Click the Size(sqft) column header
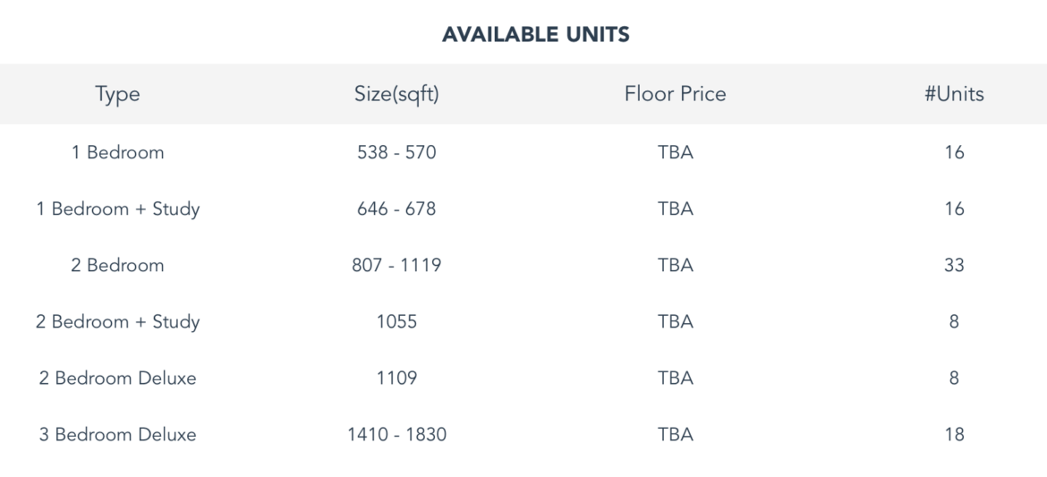Viewport: 1047px width, 477px height. (x=396, y=94)
